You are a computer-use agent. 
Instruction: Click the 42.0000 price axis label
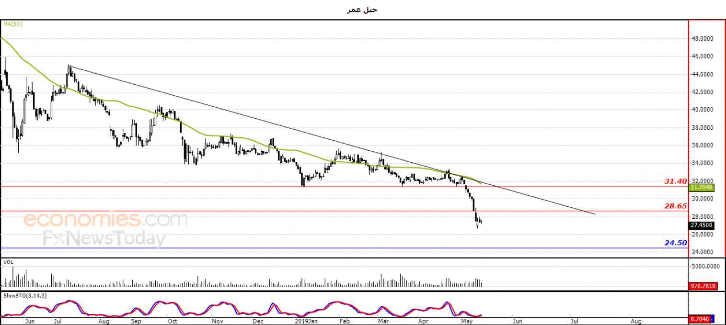[x=703, y=92]
